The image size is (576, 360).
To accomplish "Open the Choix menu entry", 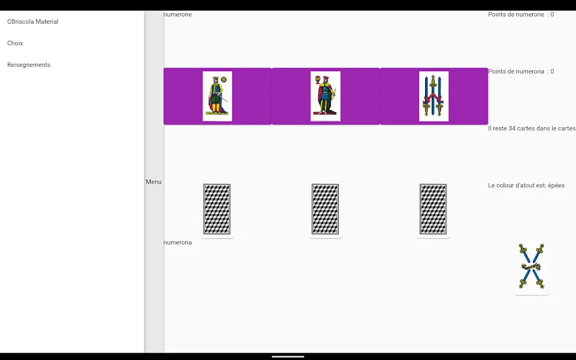I will pyautogui.click(x=15, y=43).
